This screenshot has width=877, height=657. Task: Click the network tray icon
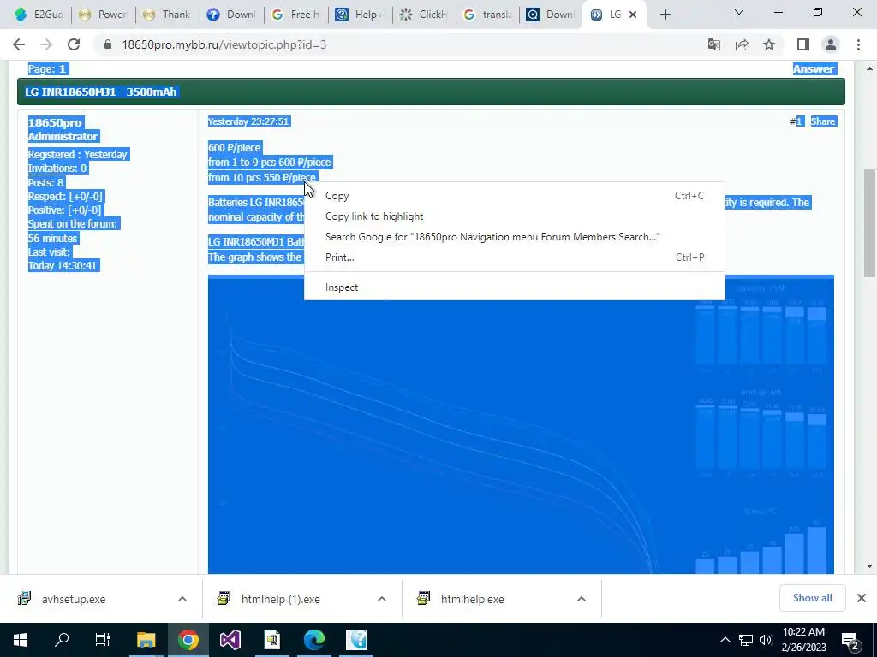[x=746, y=640]
